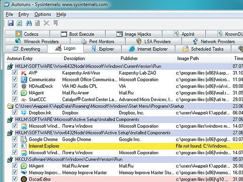Click the Save toolbar icon

(x=11, y=23)
